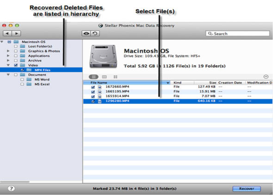
Task: Click the MS Excel folder icon
Action: pyautogui.click(x=29, y=84)
